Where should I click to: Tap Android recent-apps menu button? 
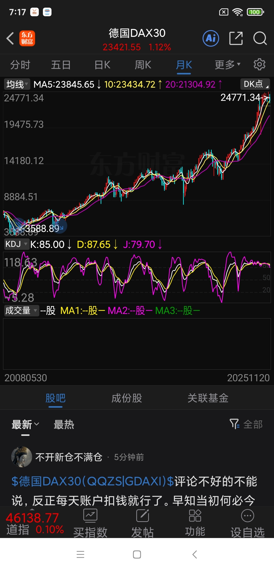point(80,554)
